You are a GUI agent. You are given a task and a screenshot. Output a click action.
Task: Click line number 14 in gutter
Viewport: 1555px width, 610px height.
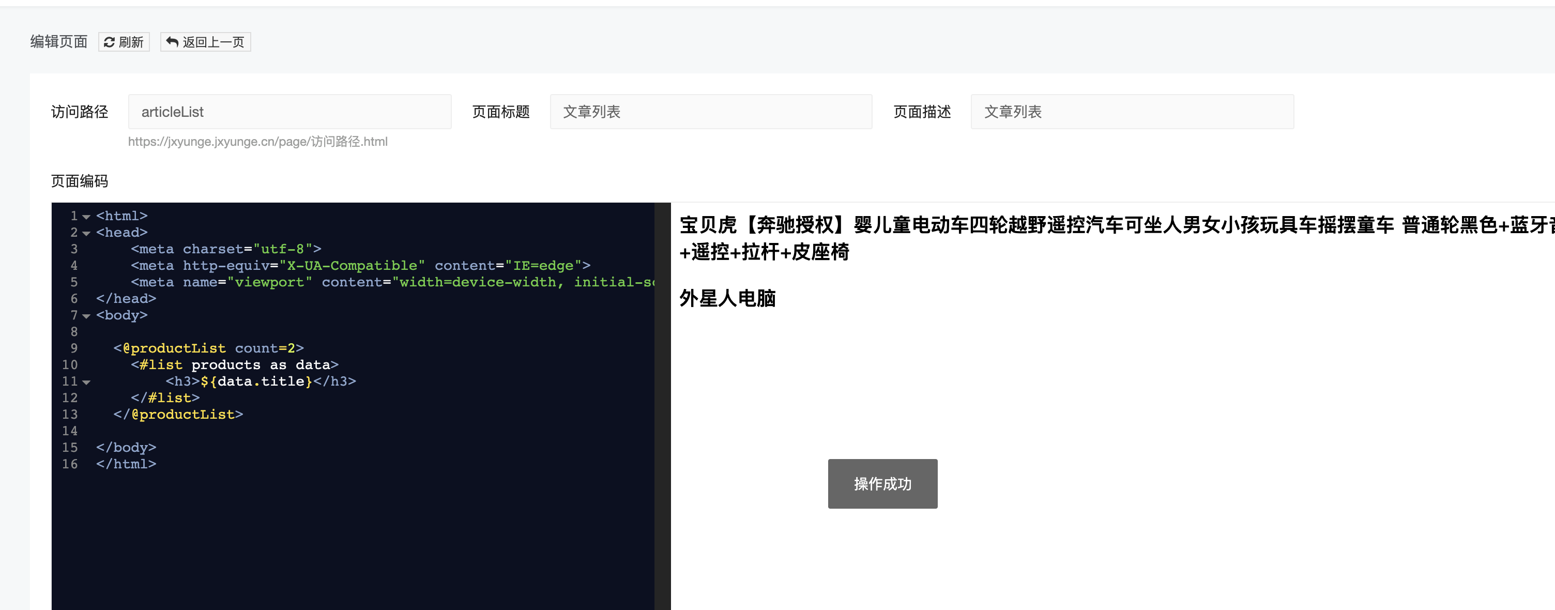pos(69,431)
